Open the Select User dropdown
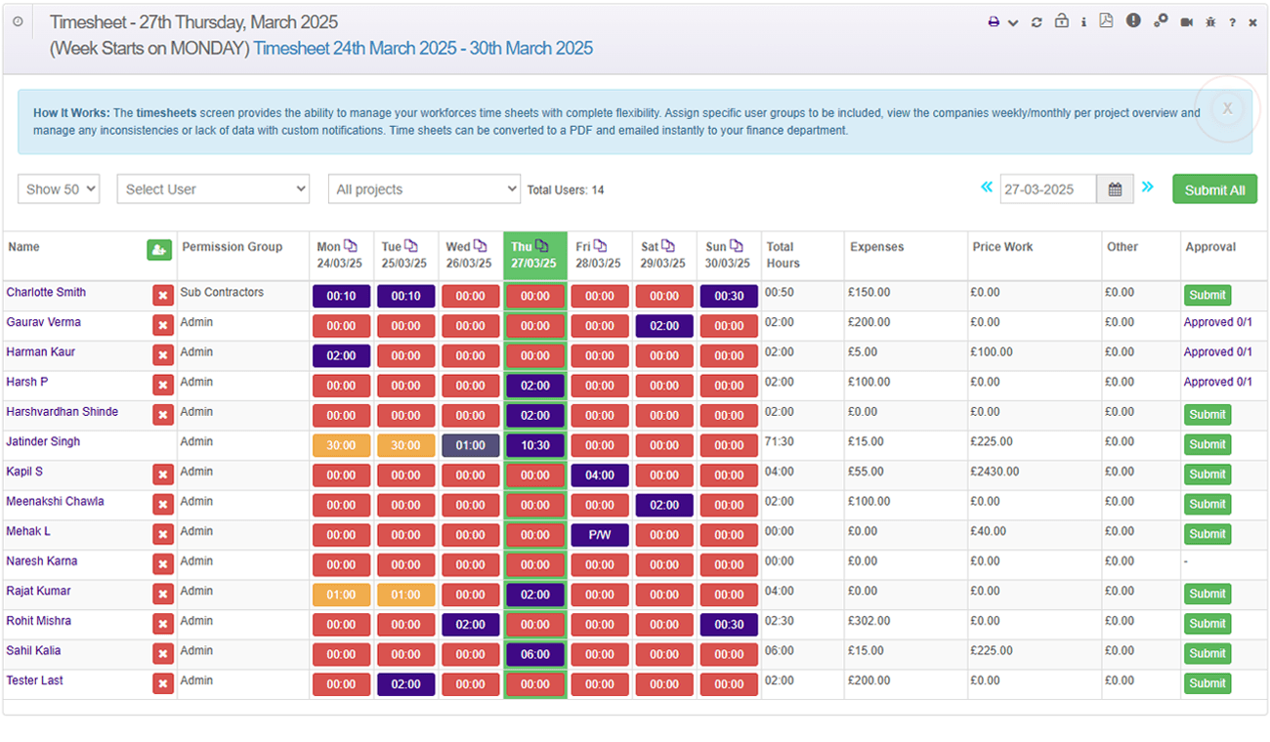1270x742 pixels. tap(213, 188)
